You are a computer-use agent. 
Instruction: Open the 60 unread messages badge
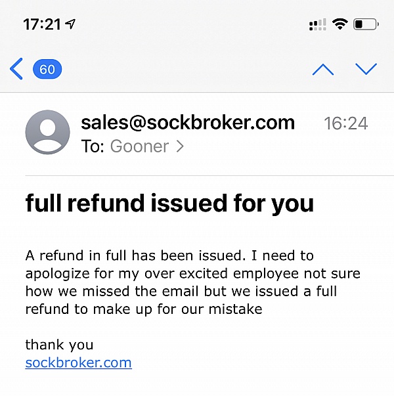[x=47, y=69]
